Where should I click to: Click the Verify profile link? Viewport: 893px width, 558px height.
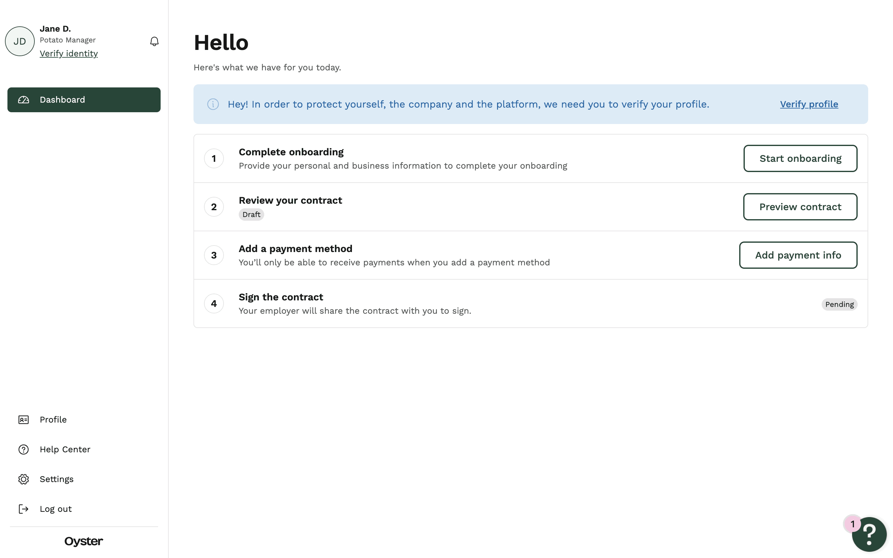pos(809,104)
